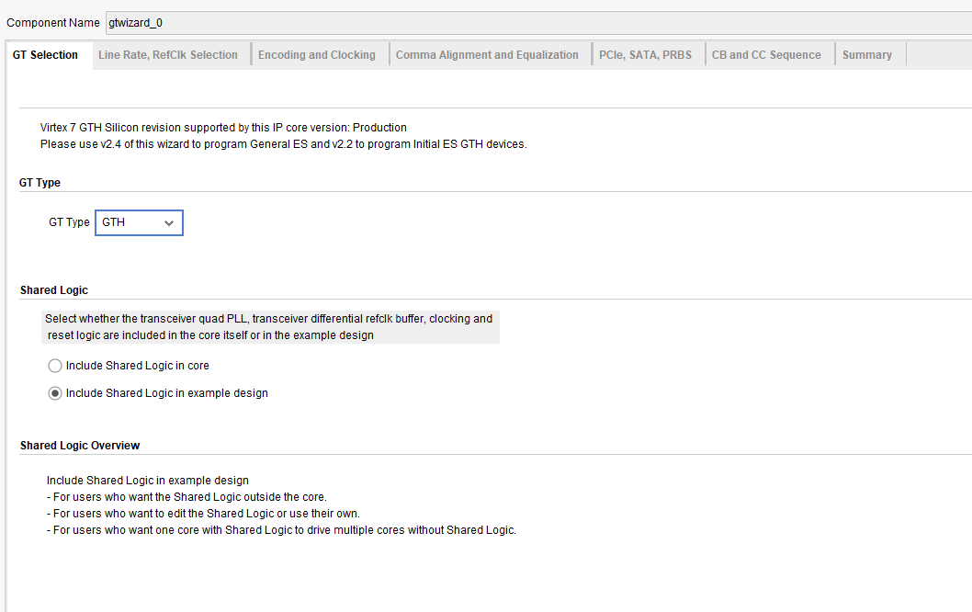This screenshot has height=612, width=972.
Task: Open the GT Type combo box showing GTH
Action: (139, 222)
